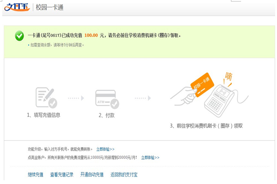Screen dimensions: 277x184
Task: Click the 校园一卡通 header title
Action: 50,7
